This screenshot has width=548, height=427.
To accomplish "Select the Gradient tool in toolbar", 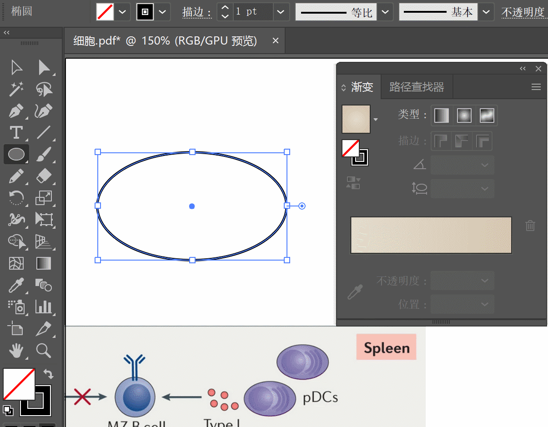I will pos(44,263).
